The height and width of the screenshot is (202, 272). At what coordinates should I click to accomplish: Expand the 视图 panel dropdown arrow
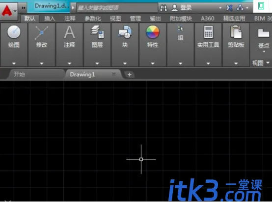point(268,62)
